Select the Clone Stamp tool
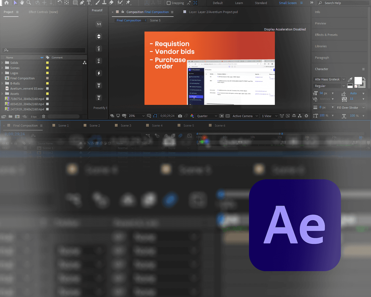This screenshot has width=371, height=297. click(x=104, y=2)
